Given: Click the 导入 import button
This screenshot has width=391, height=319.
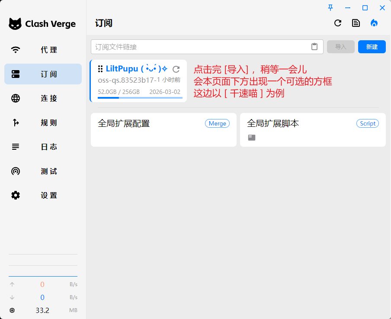Looking at the screenshot, I should [341, 47].
